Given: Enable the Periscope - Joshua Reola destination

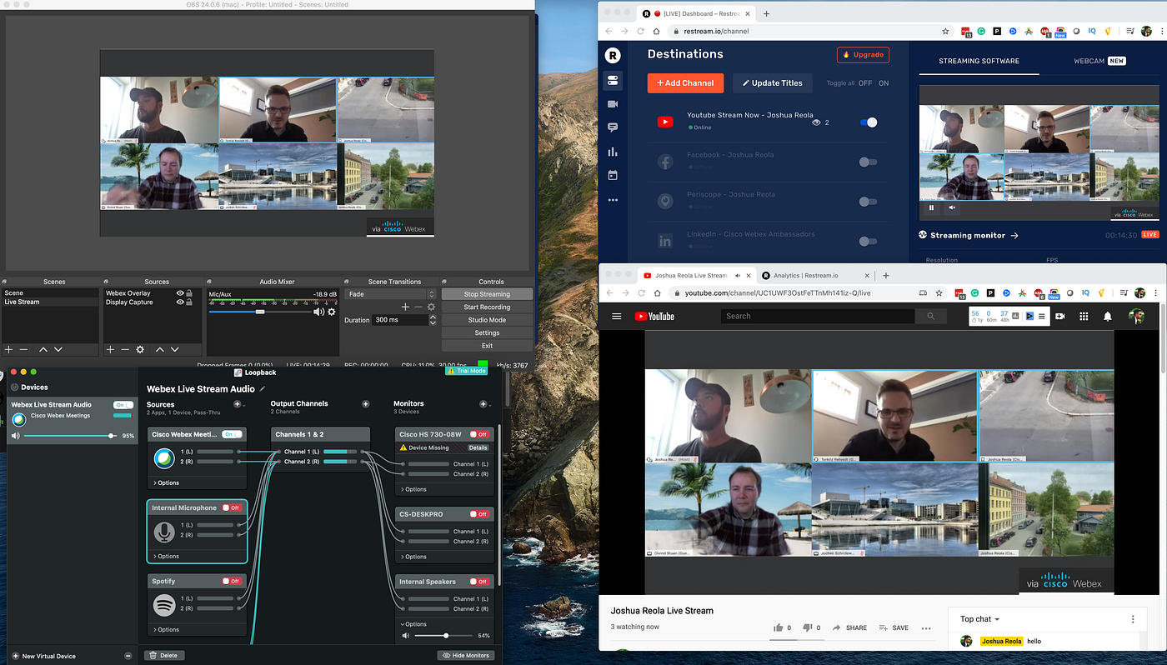Looking at the screenshot, I should coord(868,202).
